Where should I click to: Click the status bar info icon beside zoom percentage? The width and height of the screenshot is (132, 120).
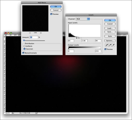point(13,113)
